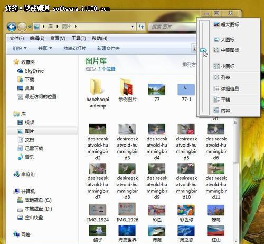The height and width of the screenshot is (244, 264).
Task: Select 超大图标 view option
Action: pyautogui.click(x=227, y=24)
